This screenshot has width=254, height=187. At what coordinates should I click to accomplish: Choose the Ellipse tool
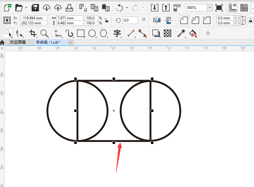pyautogui.click(x=92, y=33)
